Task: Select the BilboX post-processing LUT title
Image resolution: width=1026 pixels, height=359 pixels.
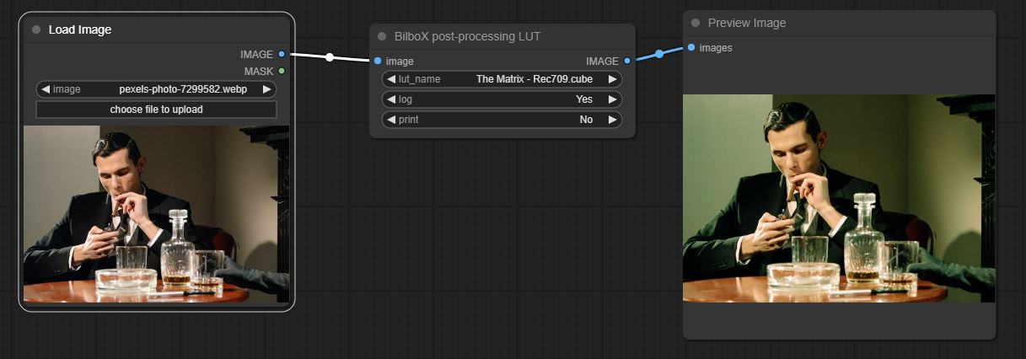Action: 467,36
